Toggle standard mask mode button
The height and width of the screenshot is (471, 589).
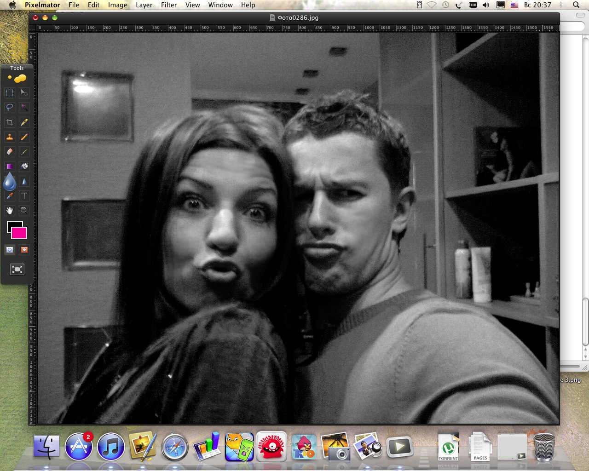coord(10,250)
